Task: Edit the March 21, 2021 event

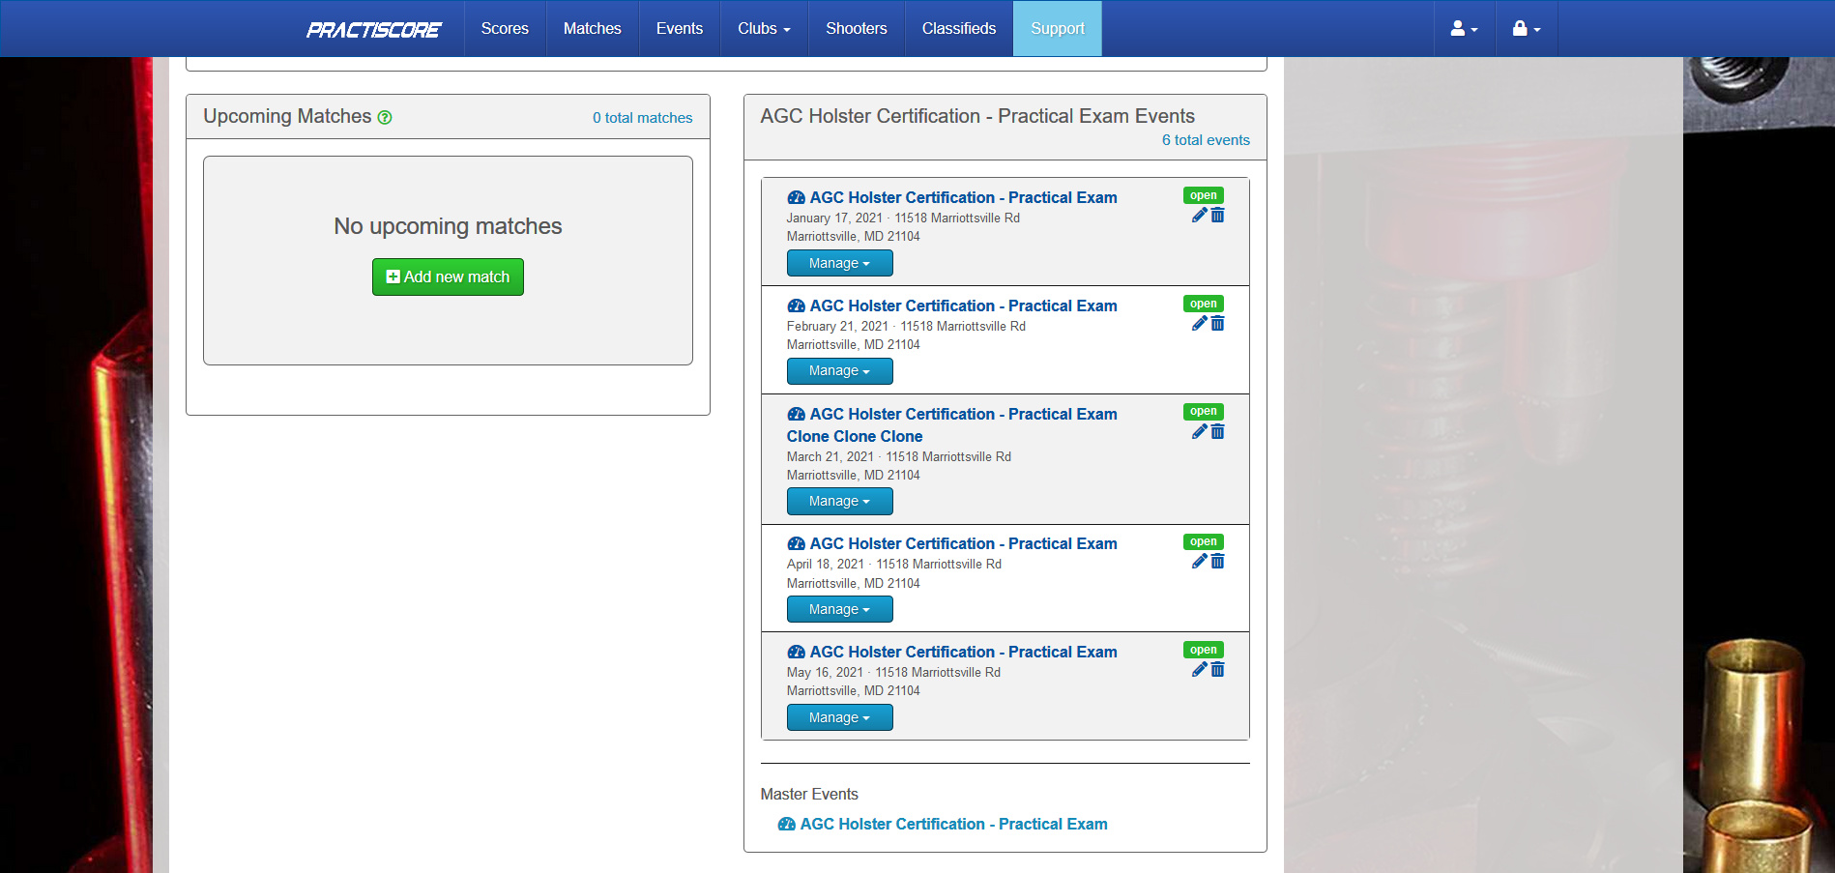Action: tap(1199, 432)
